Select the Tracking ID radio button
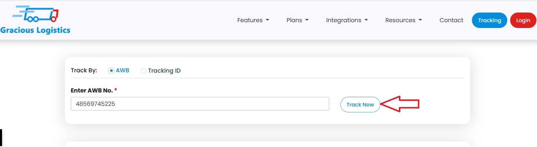The height and width of the screenshot is (147, 537). [144, 71]
